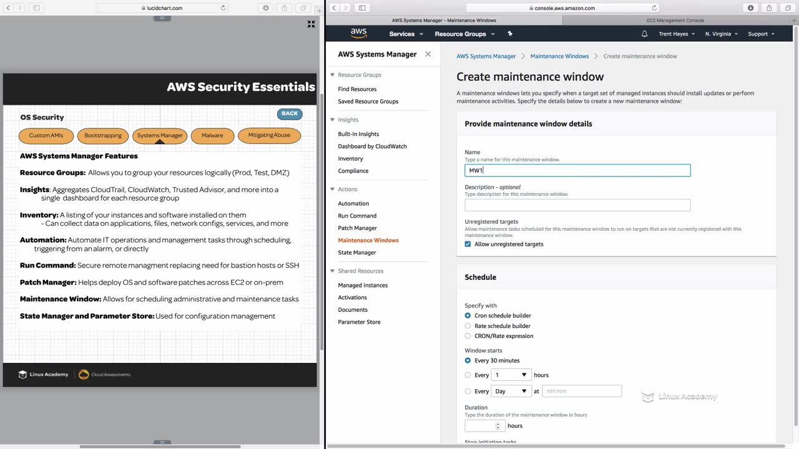Click the HH:mm time field
Screen dimensions: 799x449
tap(582, 391)
